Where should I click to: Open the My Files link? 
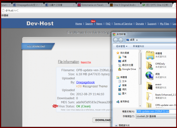165,24
